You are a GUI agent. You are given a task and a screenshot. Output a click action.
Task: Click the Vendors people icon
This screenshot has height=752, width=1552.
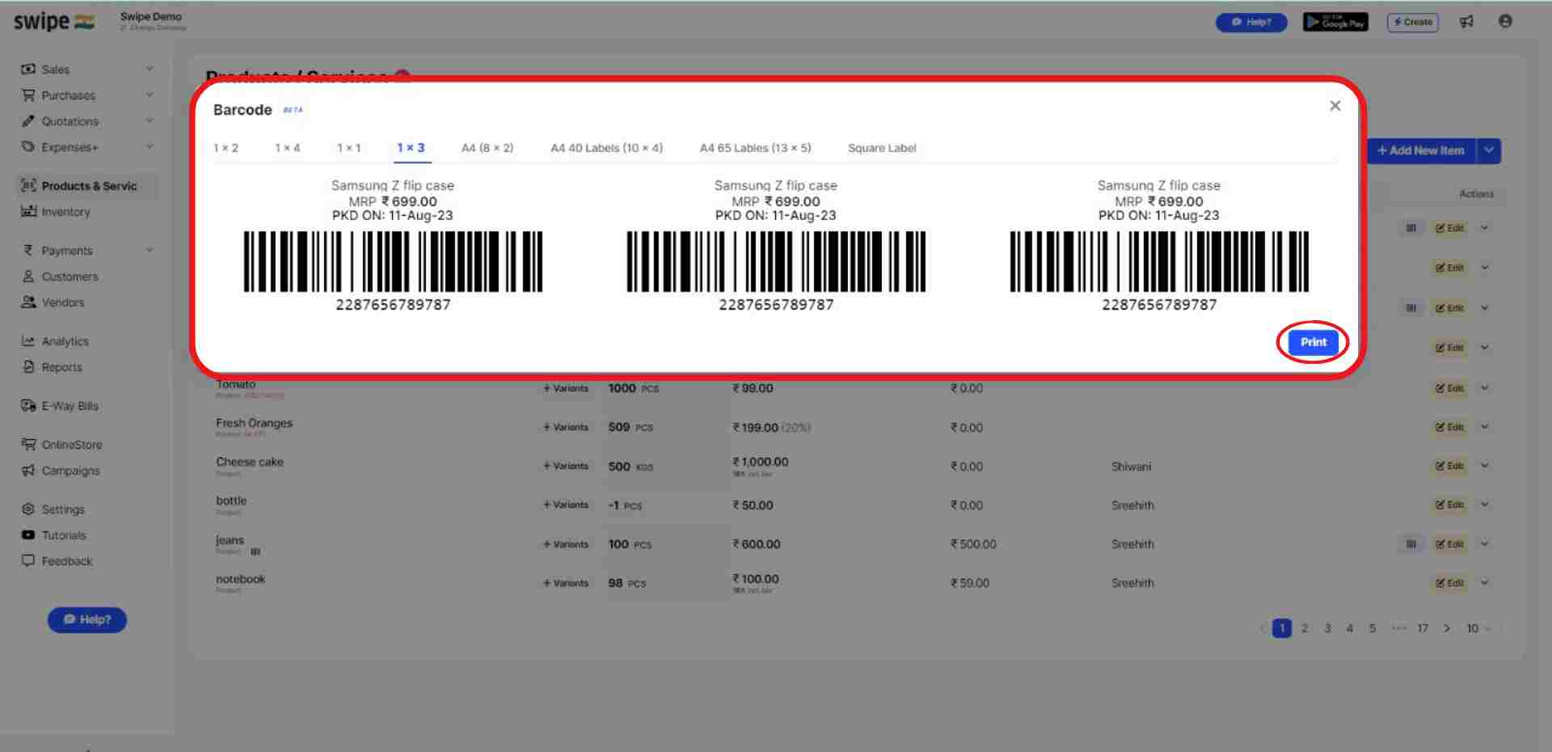tap(28, 302)
